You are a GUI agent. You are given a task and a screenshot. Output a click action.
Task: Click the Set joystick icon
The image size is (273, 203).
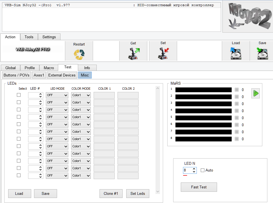(163, 53)
